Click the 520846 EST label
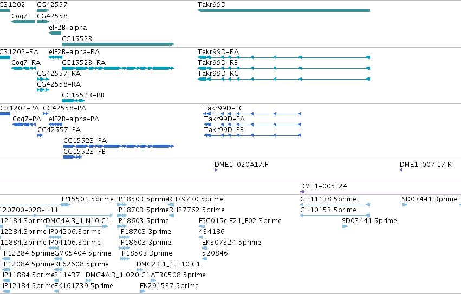The image size is (461, 294). (215, 253)
